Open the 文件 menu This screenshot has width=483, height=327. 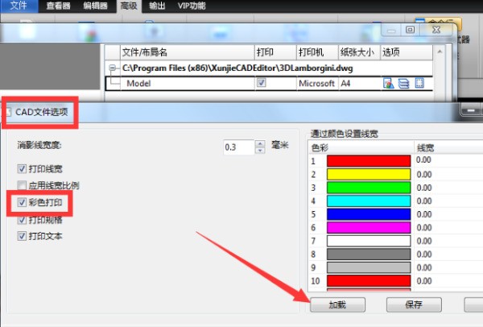point(19,6)
